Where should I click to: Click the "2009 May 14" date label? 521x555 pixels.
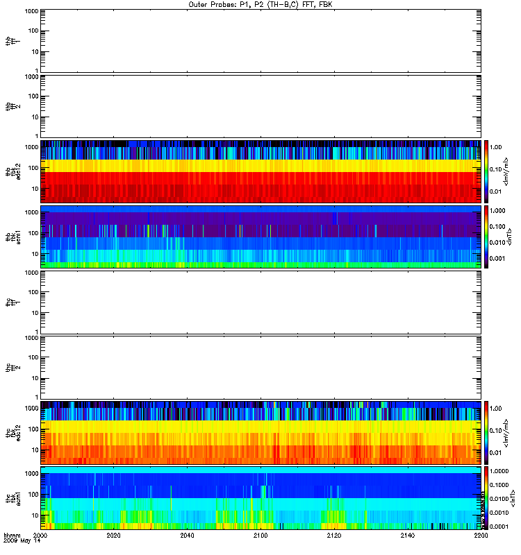22,541
